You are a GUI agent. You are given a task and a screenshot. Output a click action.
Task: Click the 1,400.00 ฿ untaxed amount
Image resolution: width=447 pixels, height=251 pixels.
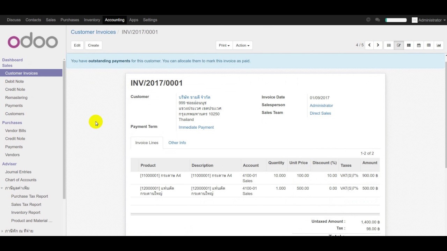click(x=370, y=222)
